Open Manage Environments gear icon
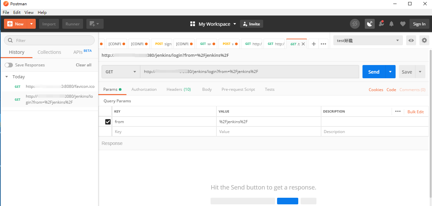This screenshot has width=432, height=206. pos(424,40)
